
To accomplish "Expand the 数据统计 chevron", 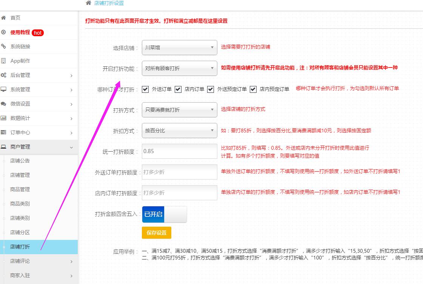I will 71,118.
